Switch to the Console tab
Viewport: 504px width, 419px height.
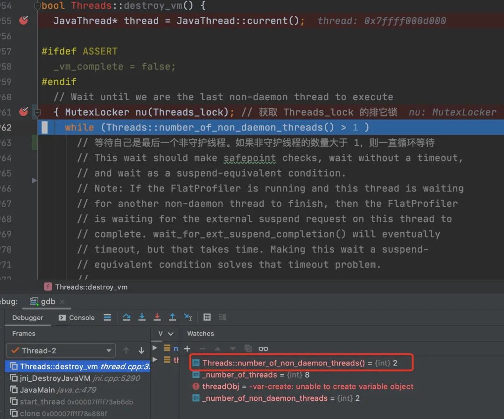(x=77, y=317)
